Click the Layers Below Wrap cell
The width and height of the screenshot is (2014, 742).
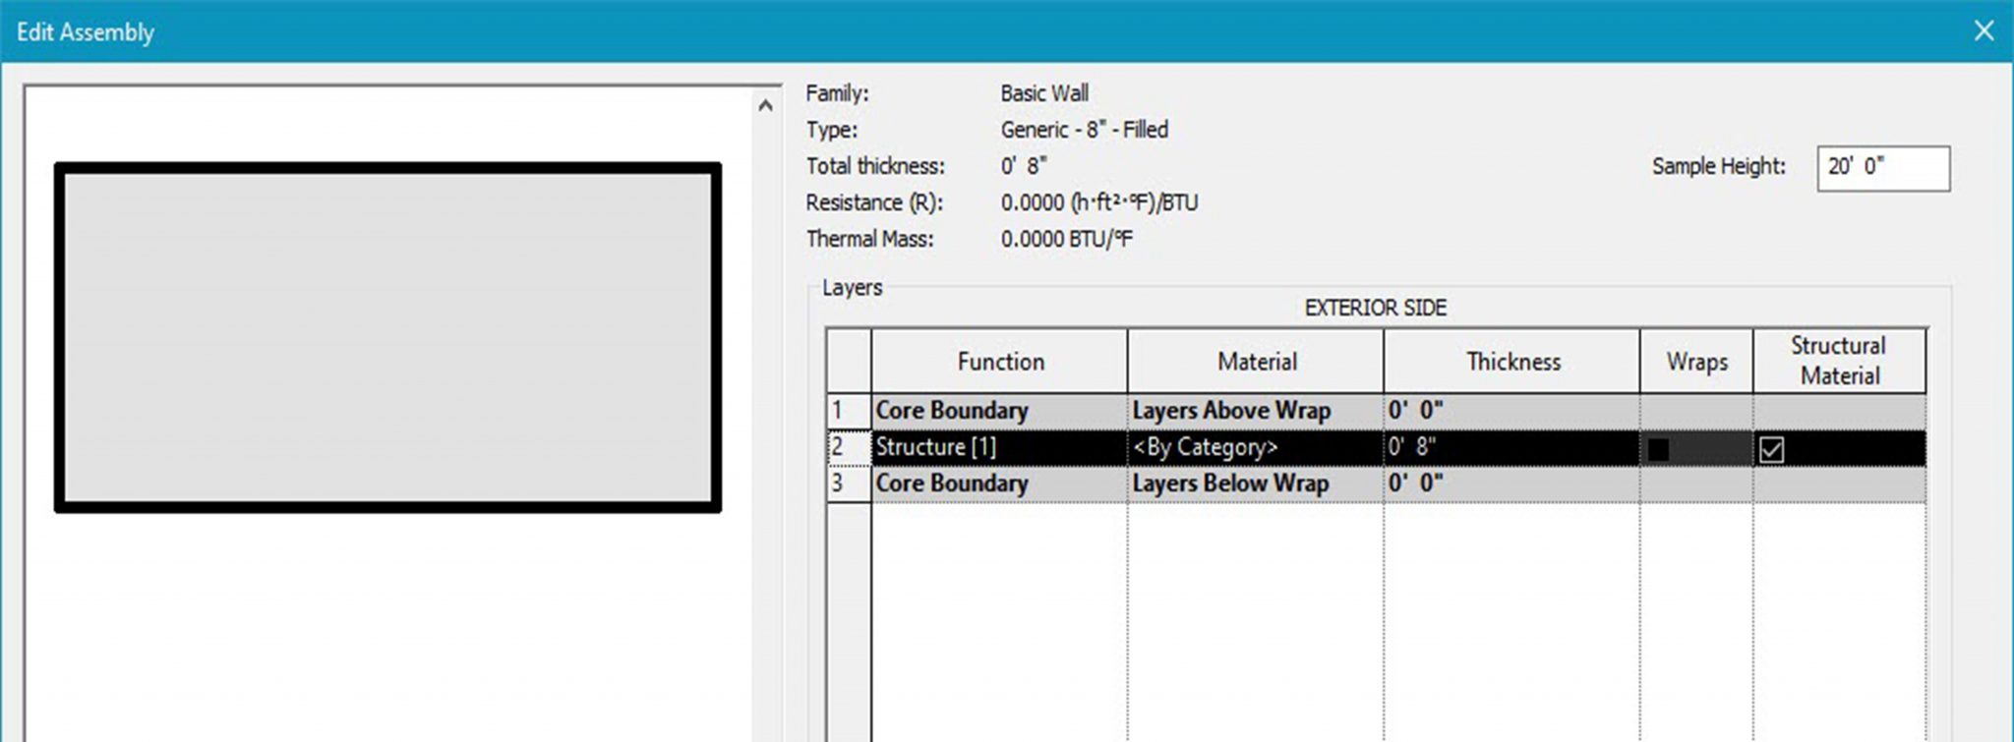pos(1256,484)
